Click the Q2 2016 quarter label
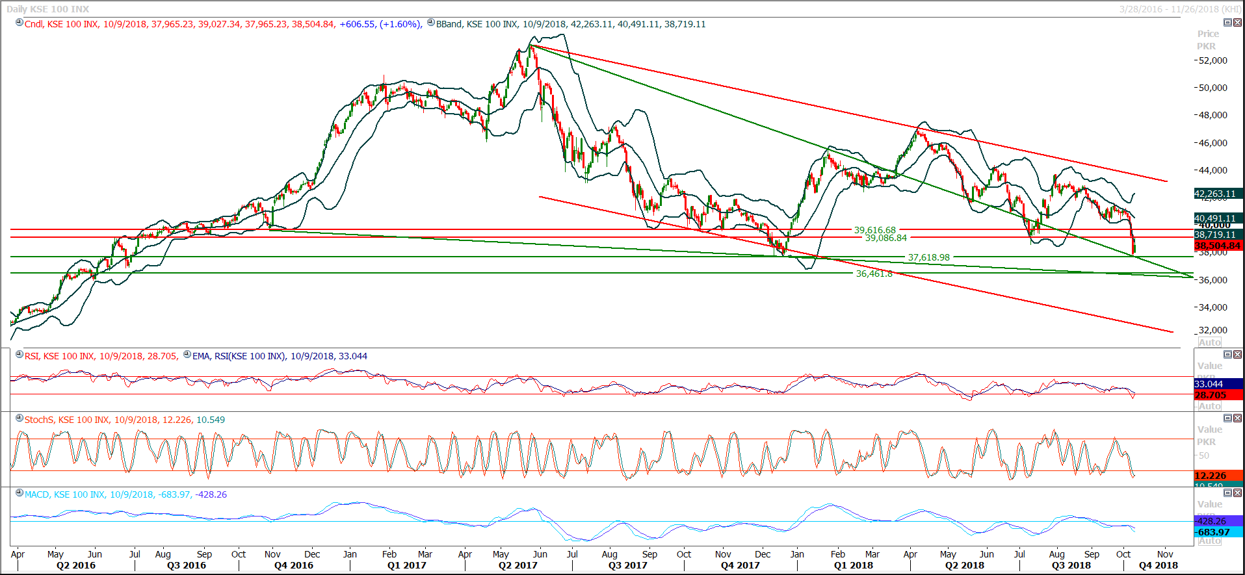Screen dimensions: 1245x575 point(76,565)
